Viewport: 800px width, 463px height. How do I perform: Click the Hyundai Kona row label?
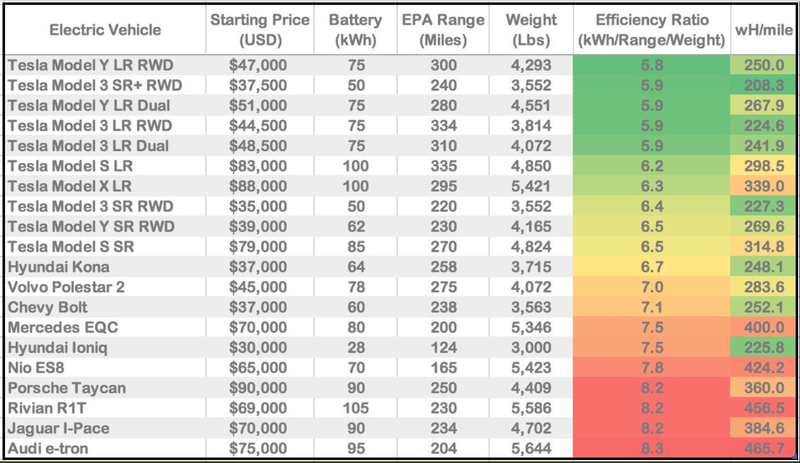pyautogui.click(x=58, y=267)
